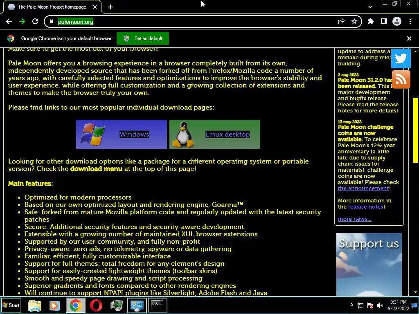Click the 2 aug 2022 news date
The image size is (419, 314).
(348, 75)
